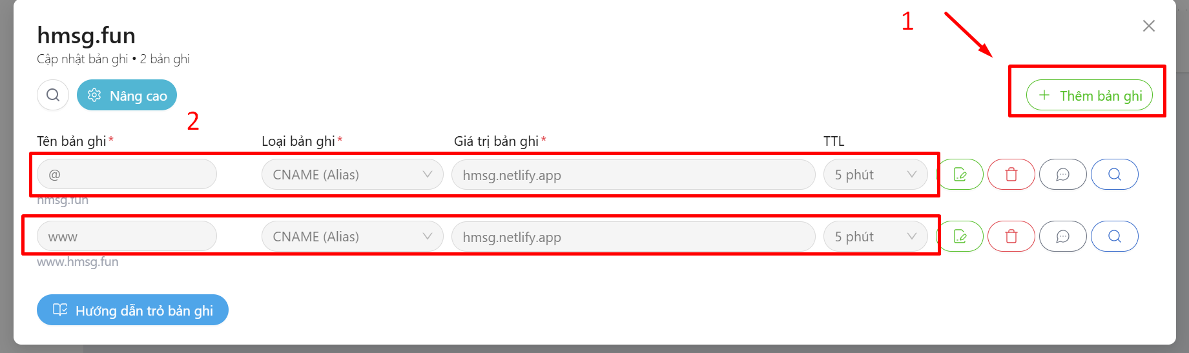Click the Thêm bản ghi button
Image resolution: width=1189 pixels, height=353 pixels.
1089,96
